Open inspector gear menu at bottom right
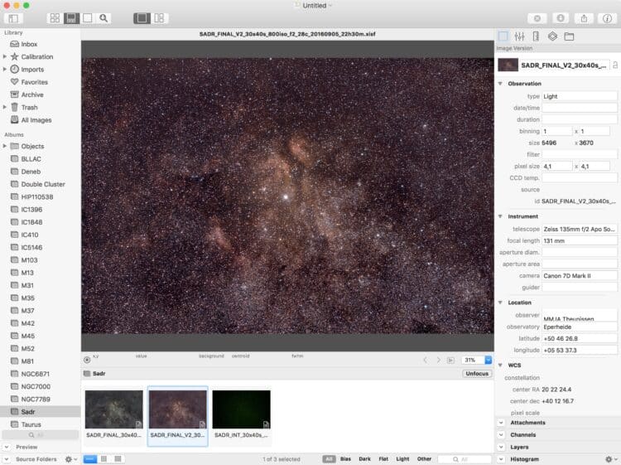 pyautogui.click(x=611, y=459)
